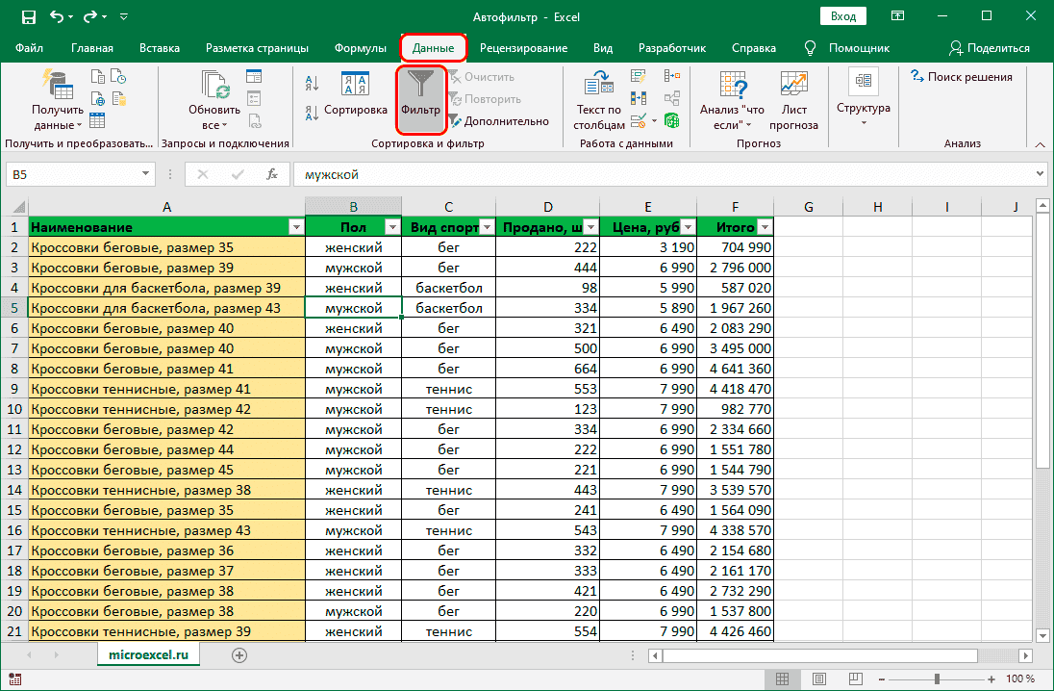
Task: Click the insert function fx icon
Action: 272,174
